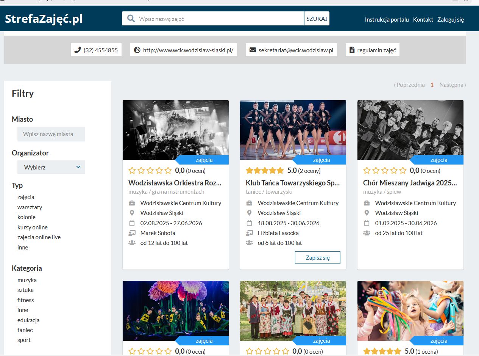Open 'Instrukcja portalu' in the top menu
Image resolution: width=479 pixels, height=356 pixels.
[x=387, y=20]
